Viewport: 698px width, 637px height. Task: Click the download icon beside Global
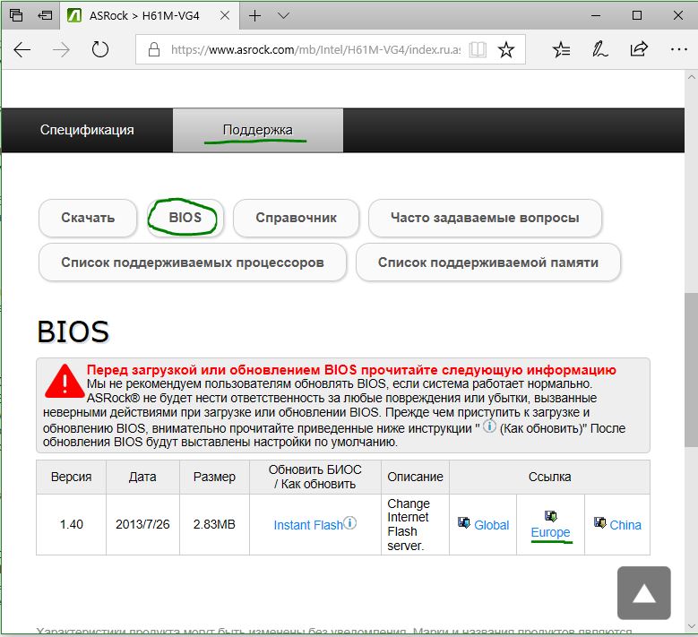click(464, 522)
